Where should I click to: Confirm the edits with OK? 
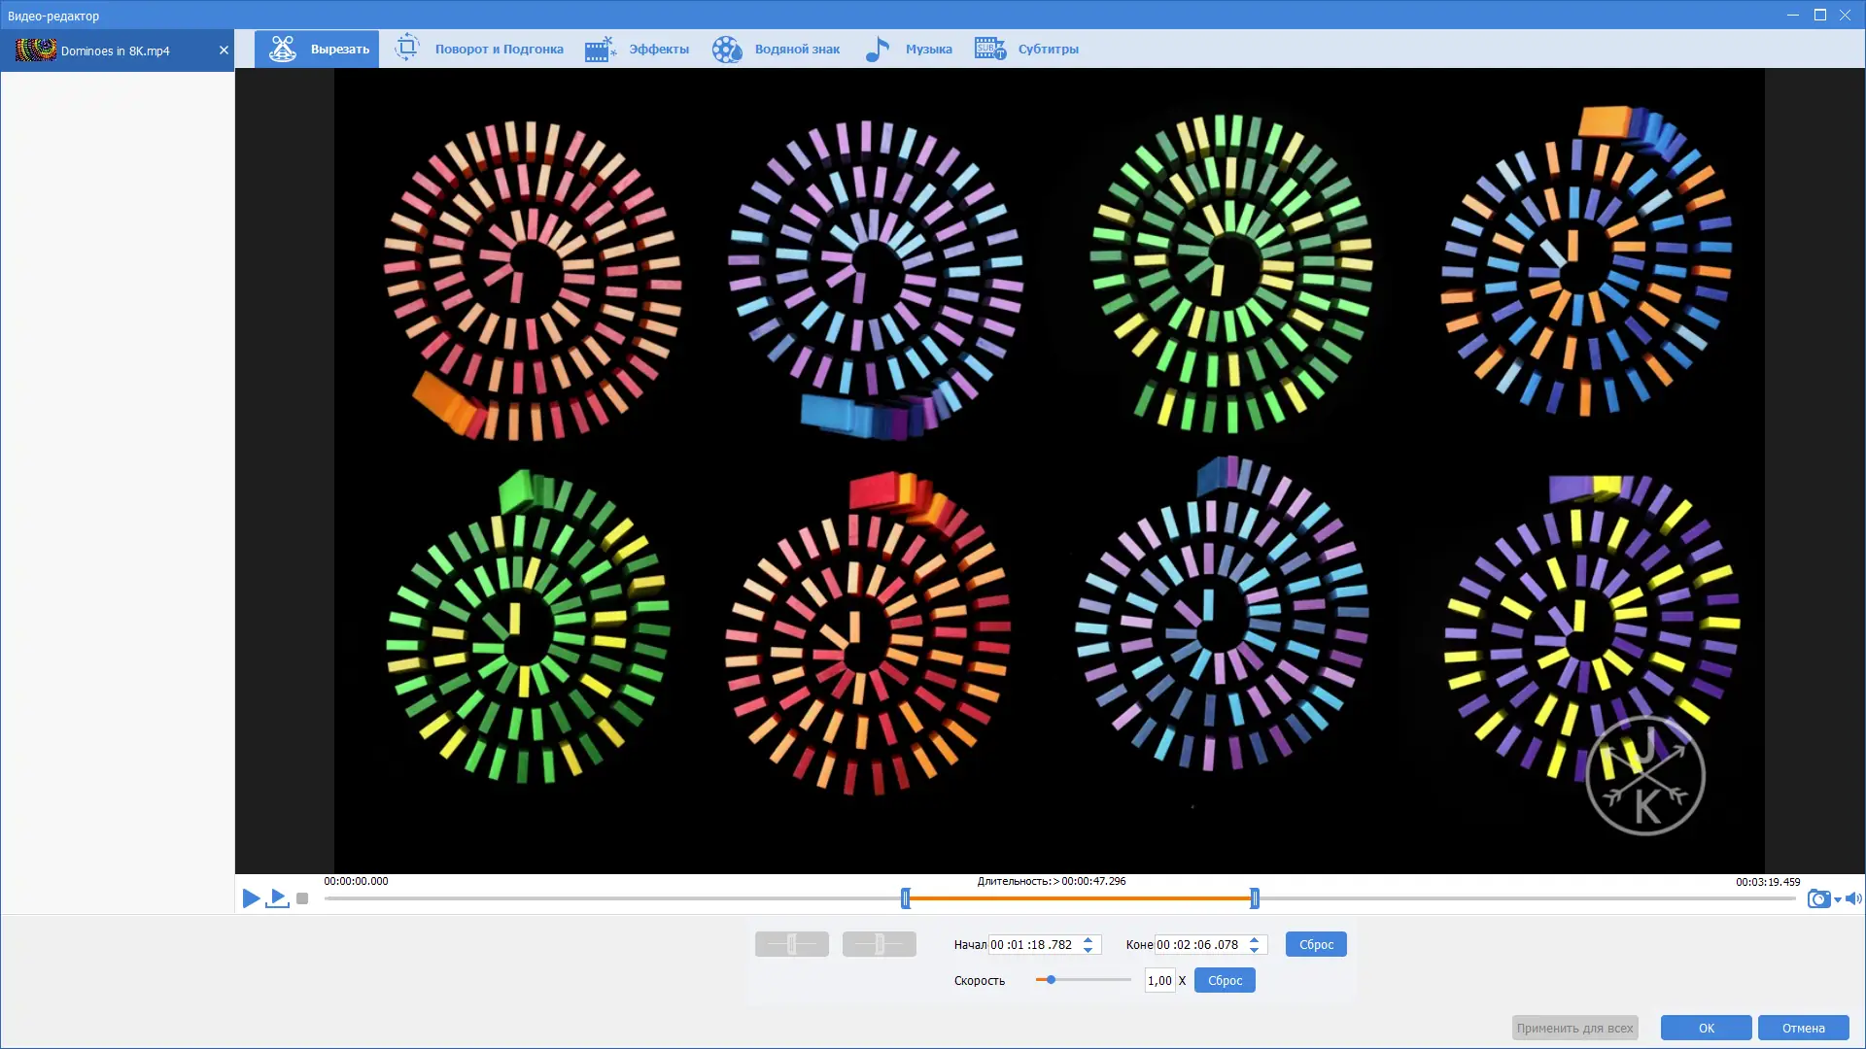tap(1706, 1028)
